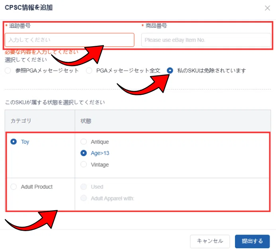Screen dimensions: 276x251
Task: Click the キャンセル button
Action: 210,241
